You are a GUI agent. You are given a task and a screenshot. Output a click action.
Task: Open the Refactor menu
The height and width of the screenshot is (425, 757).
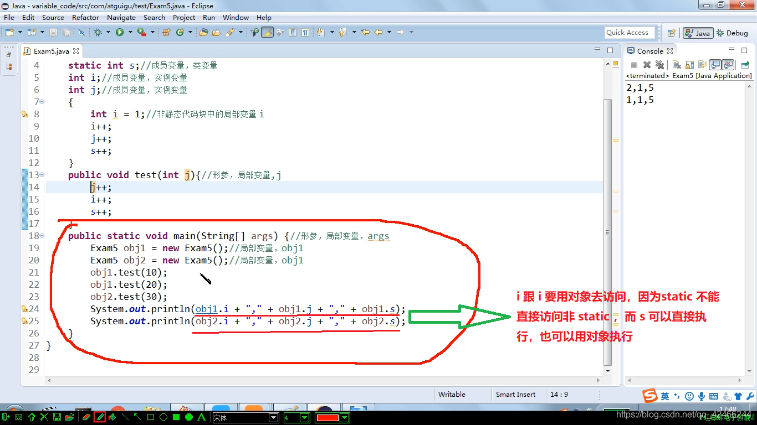(86, 17)
